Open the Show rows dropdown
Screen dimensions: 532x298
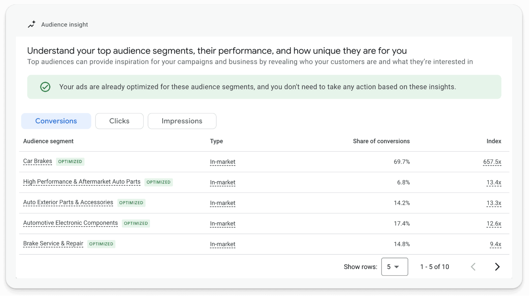point(394,267)
